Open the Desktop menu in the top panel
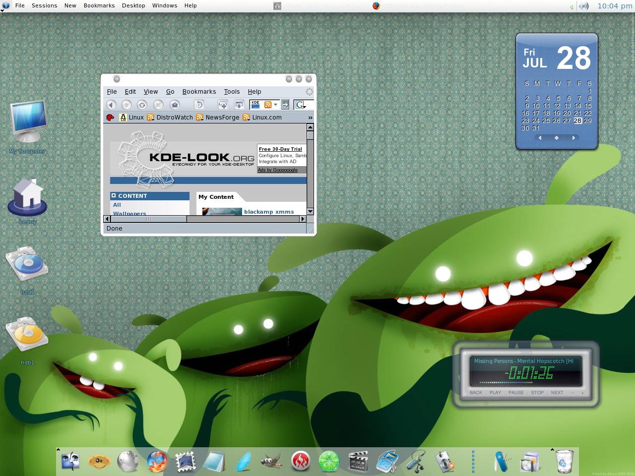This screenshot has width=635, height=476. click(133, 5)
